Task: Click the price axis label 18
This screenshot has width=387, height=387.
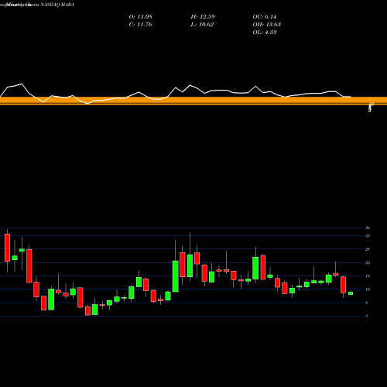Action: [x=368, y=276]
